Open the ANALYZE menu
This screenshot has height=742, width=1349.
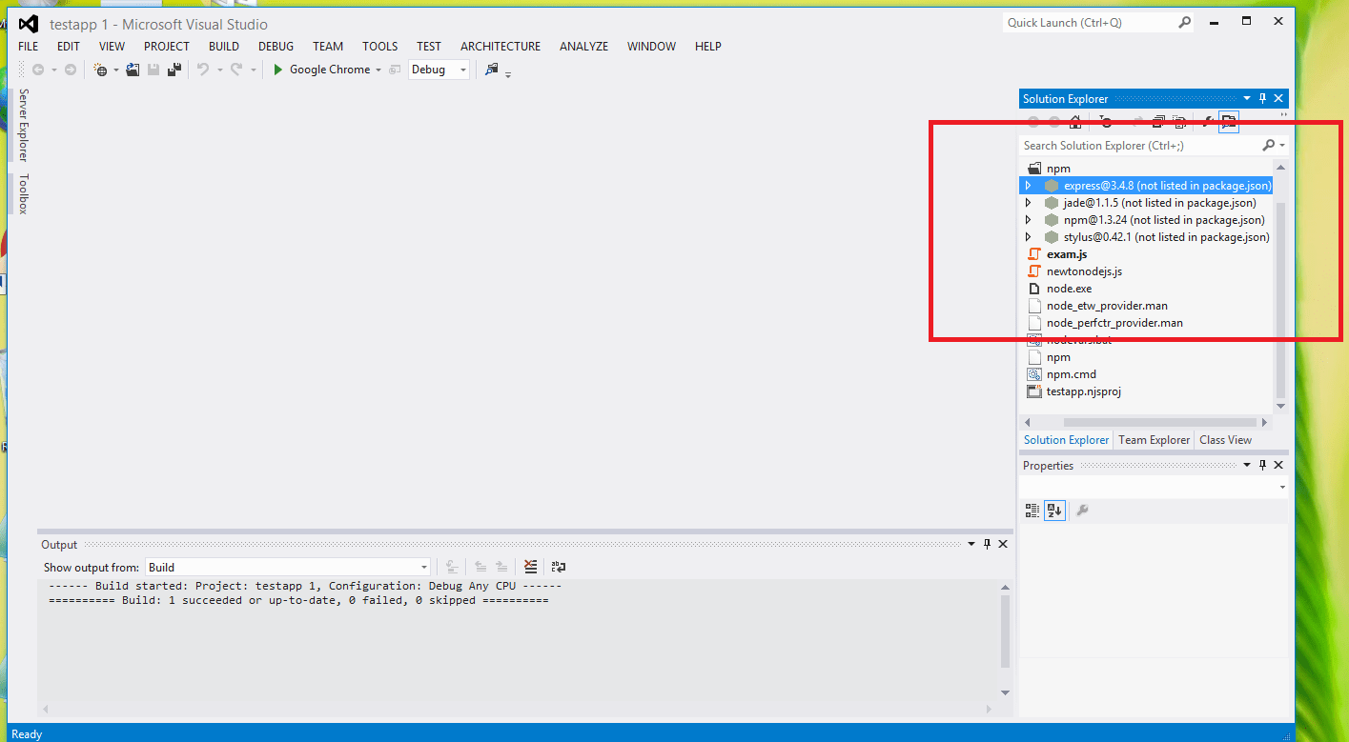coord(583,46)
